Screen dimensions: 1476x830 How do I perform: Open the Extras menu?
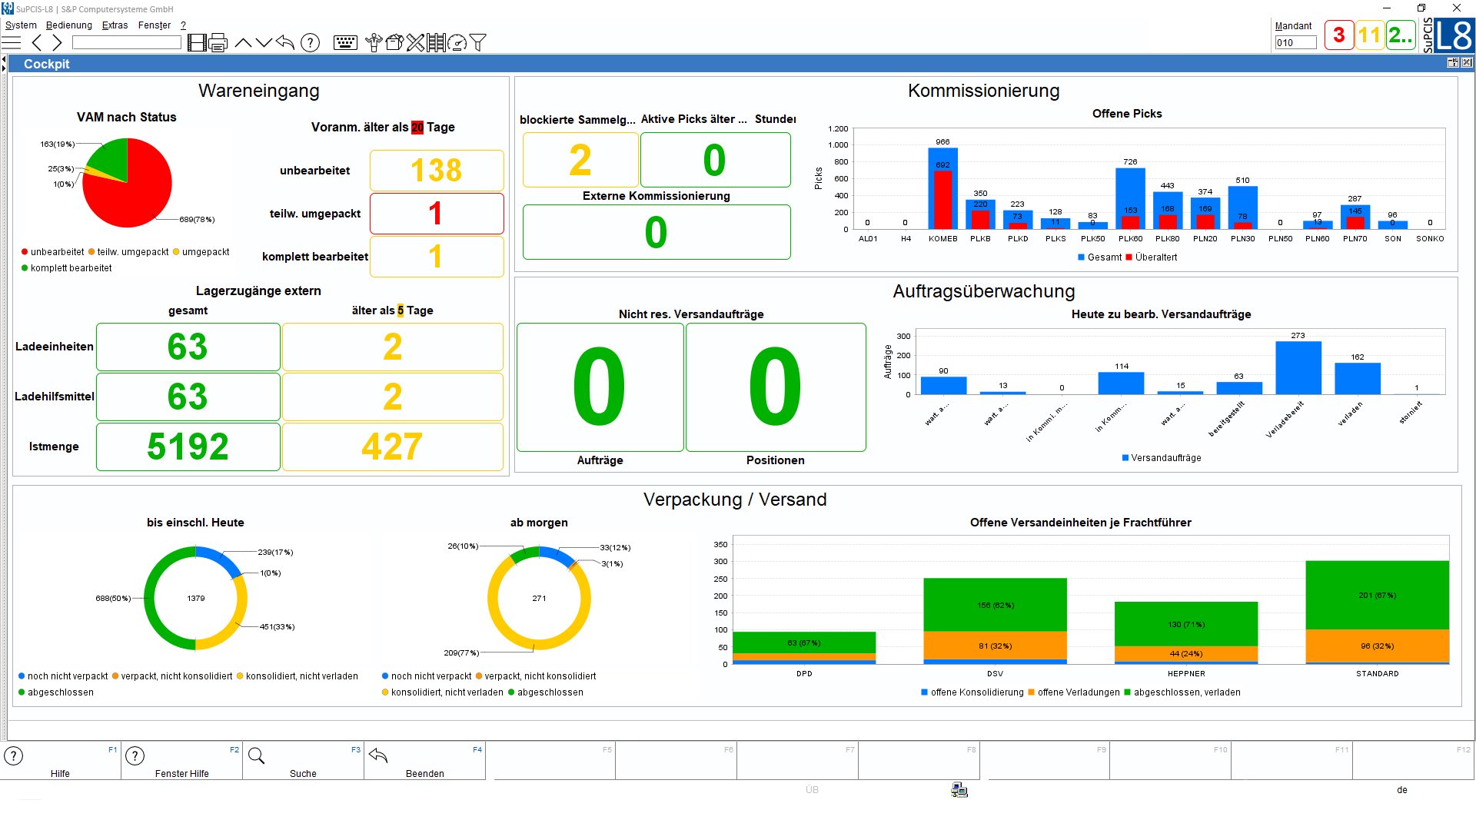point(115,25)
